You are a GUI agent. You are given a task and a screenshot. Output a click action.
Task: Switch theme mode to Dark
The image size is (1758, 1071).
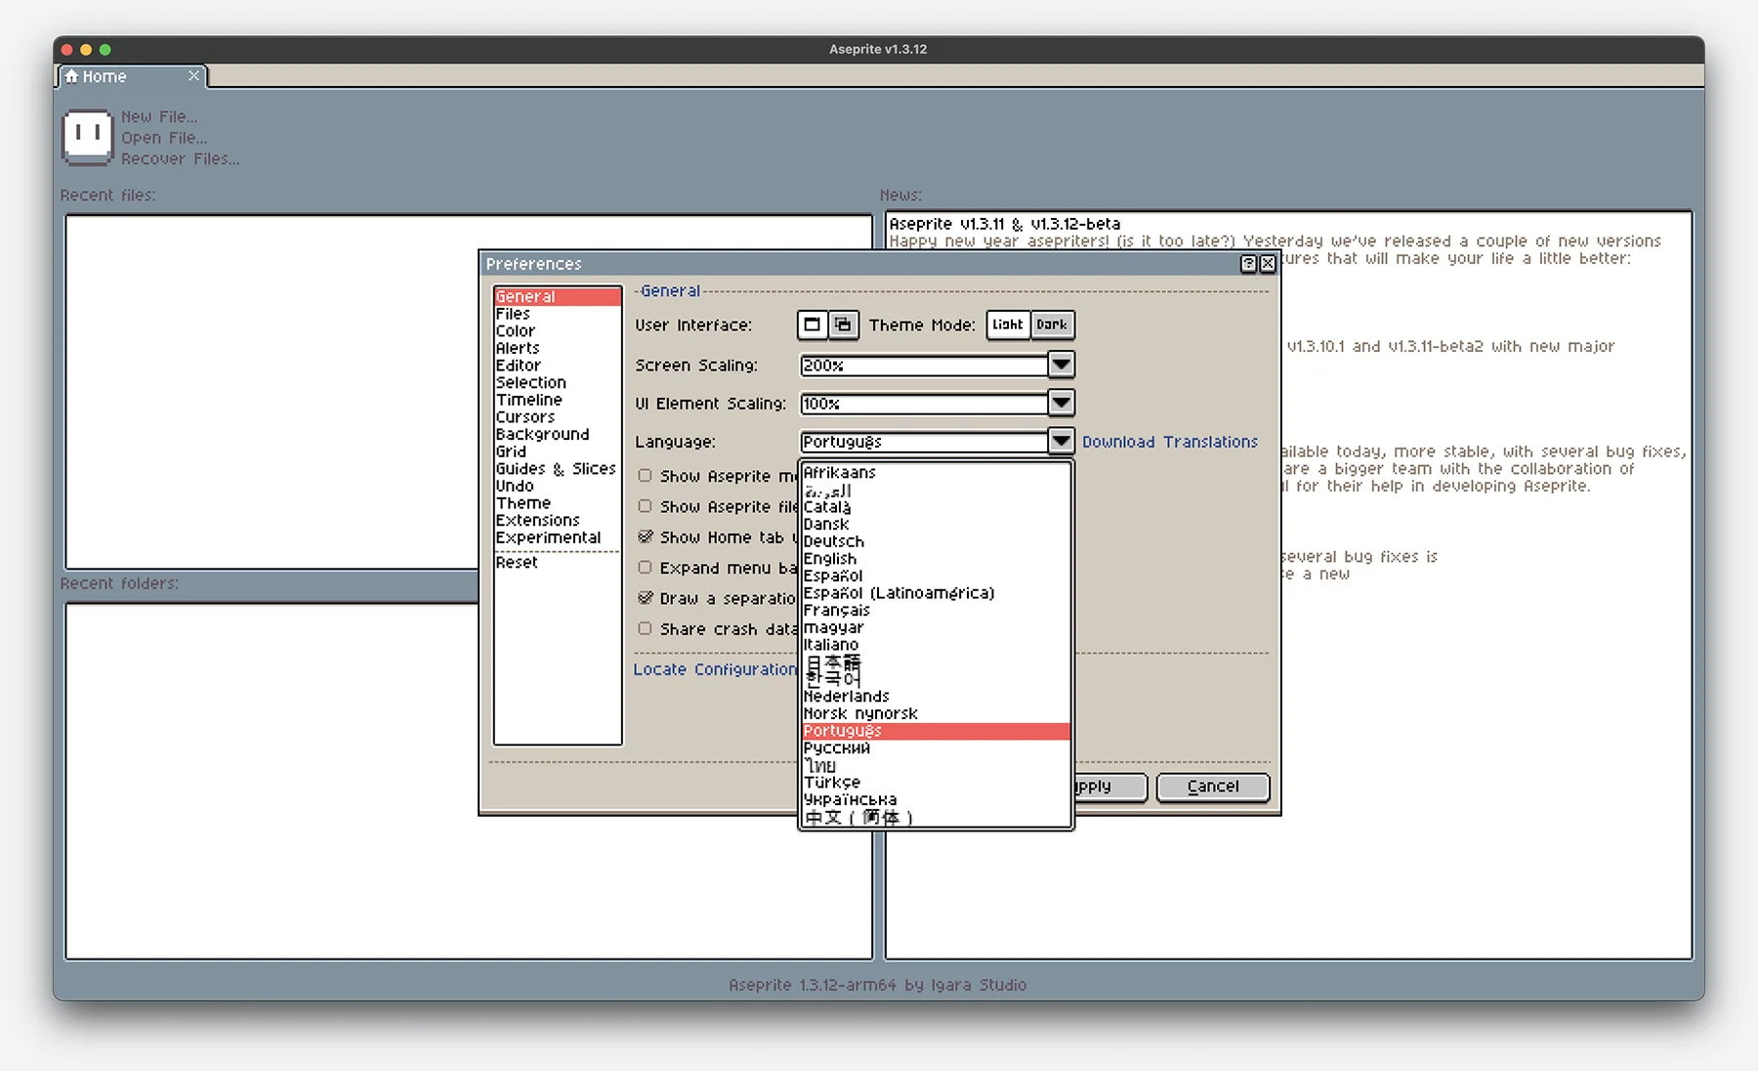[x=1052, y=324]
